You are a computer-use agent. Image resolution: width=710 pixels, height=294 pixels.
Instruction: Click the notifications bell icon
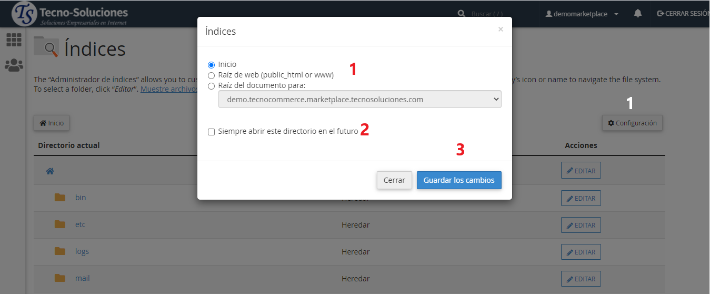point(638,14)
